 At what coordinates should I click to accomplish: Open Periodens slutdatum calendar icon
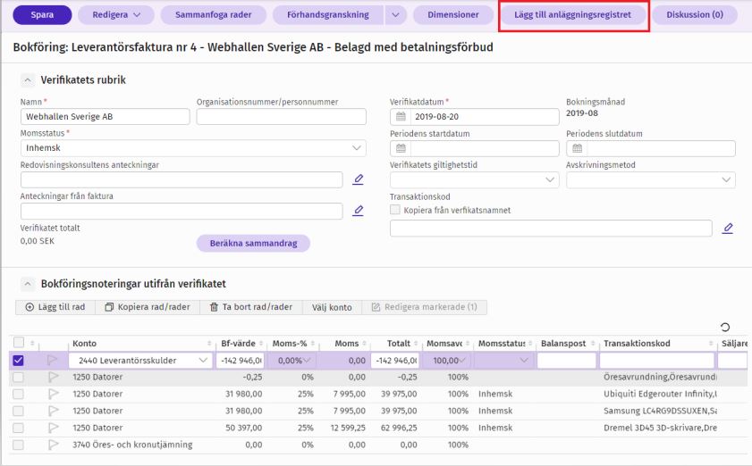coord(578,148)
